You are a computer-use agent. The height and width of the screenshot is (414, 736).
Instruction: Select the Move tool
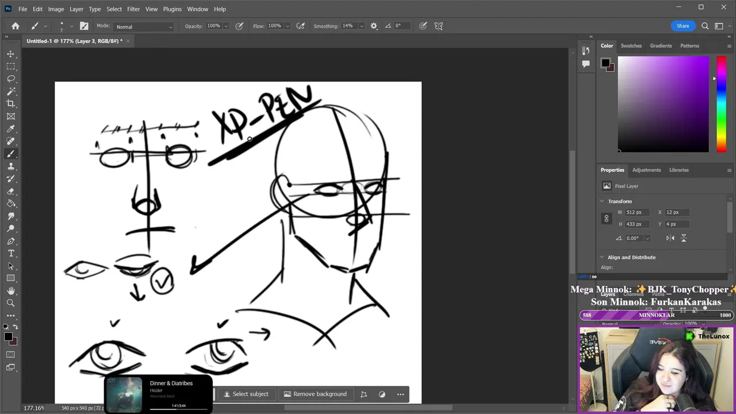pos(11,53)
